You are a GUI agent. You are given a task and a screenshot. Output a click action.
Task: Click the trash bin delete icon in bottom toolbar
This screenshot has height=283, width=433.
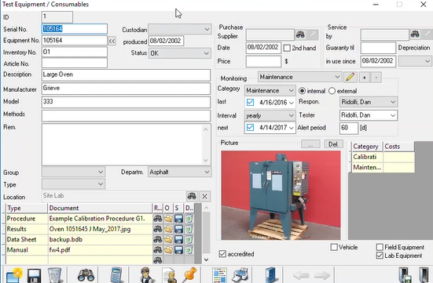(x=55, y=275)
